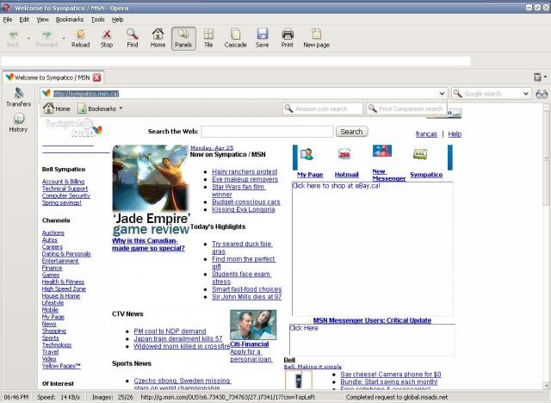The image size is (551, 403).
Task: Print the current page
Action: coord(288,38)
